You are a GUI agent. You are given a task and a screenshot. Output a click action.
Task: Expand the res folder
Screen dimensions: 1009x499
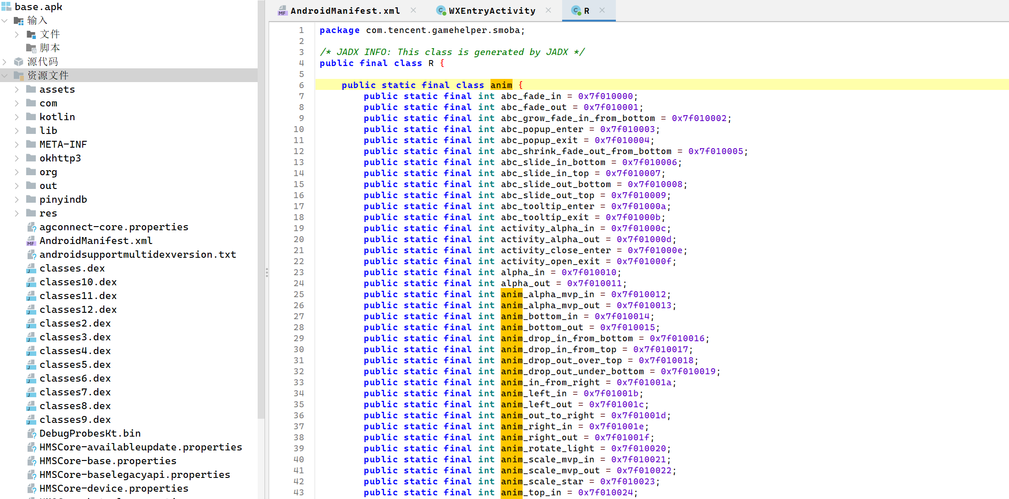pos(17,213)
